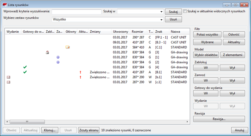Viewport: 251px width, 136px height.
Task: Click the red Tekla icon in title bar
Action: pyautogui.click(x=5, y=5)
